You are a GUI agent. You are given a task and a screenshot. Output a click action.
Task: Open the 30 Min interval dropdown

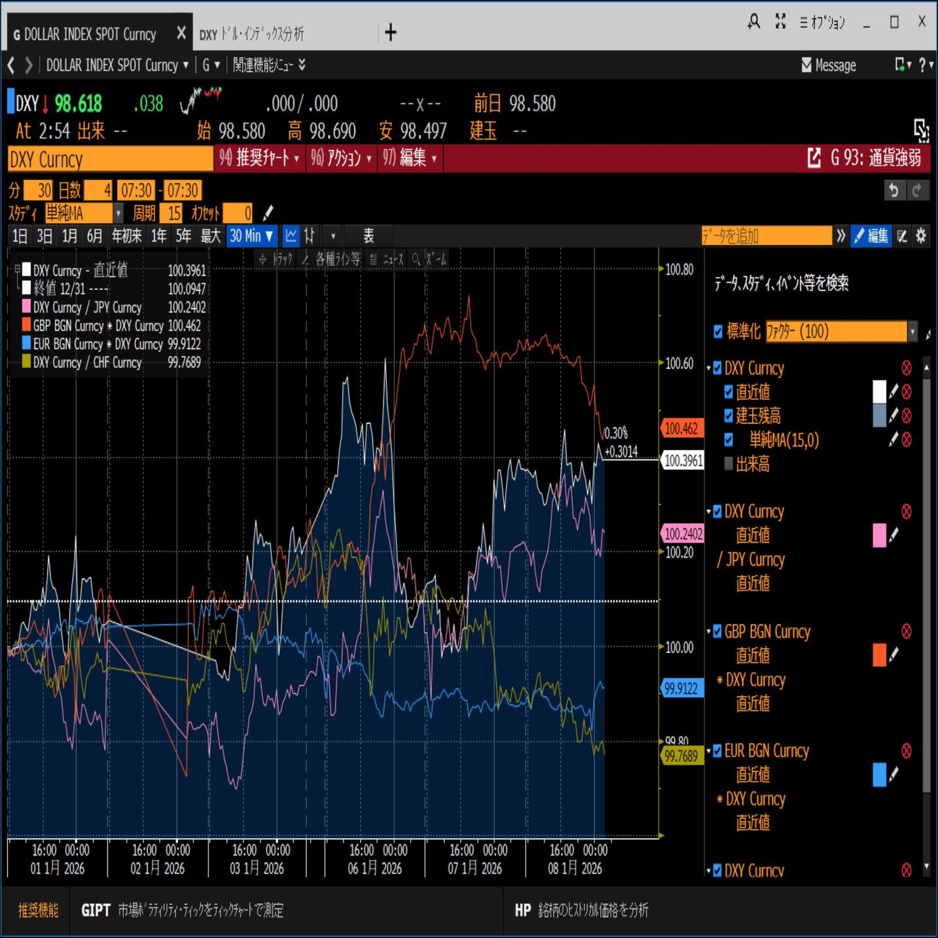coord(251,236)
